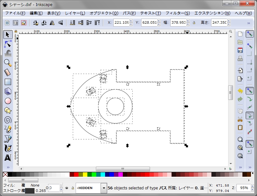Viewport: 257px width, 196px height.
Task: Expand the snap bar overflow arrow
Action: coord(250,167)
